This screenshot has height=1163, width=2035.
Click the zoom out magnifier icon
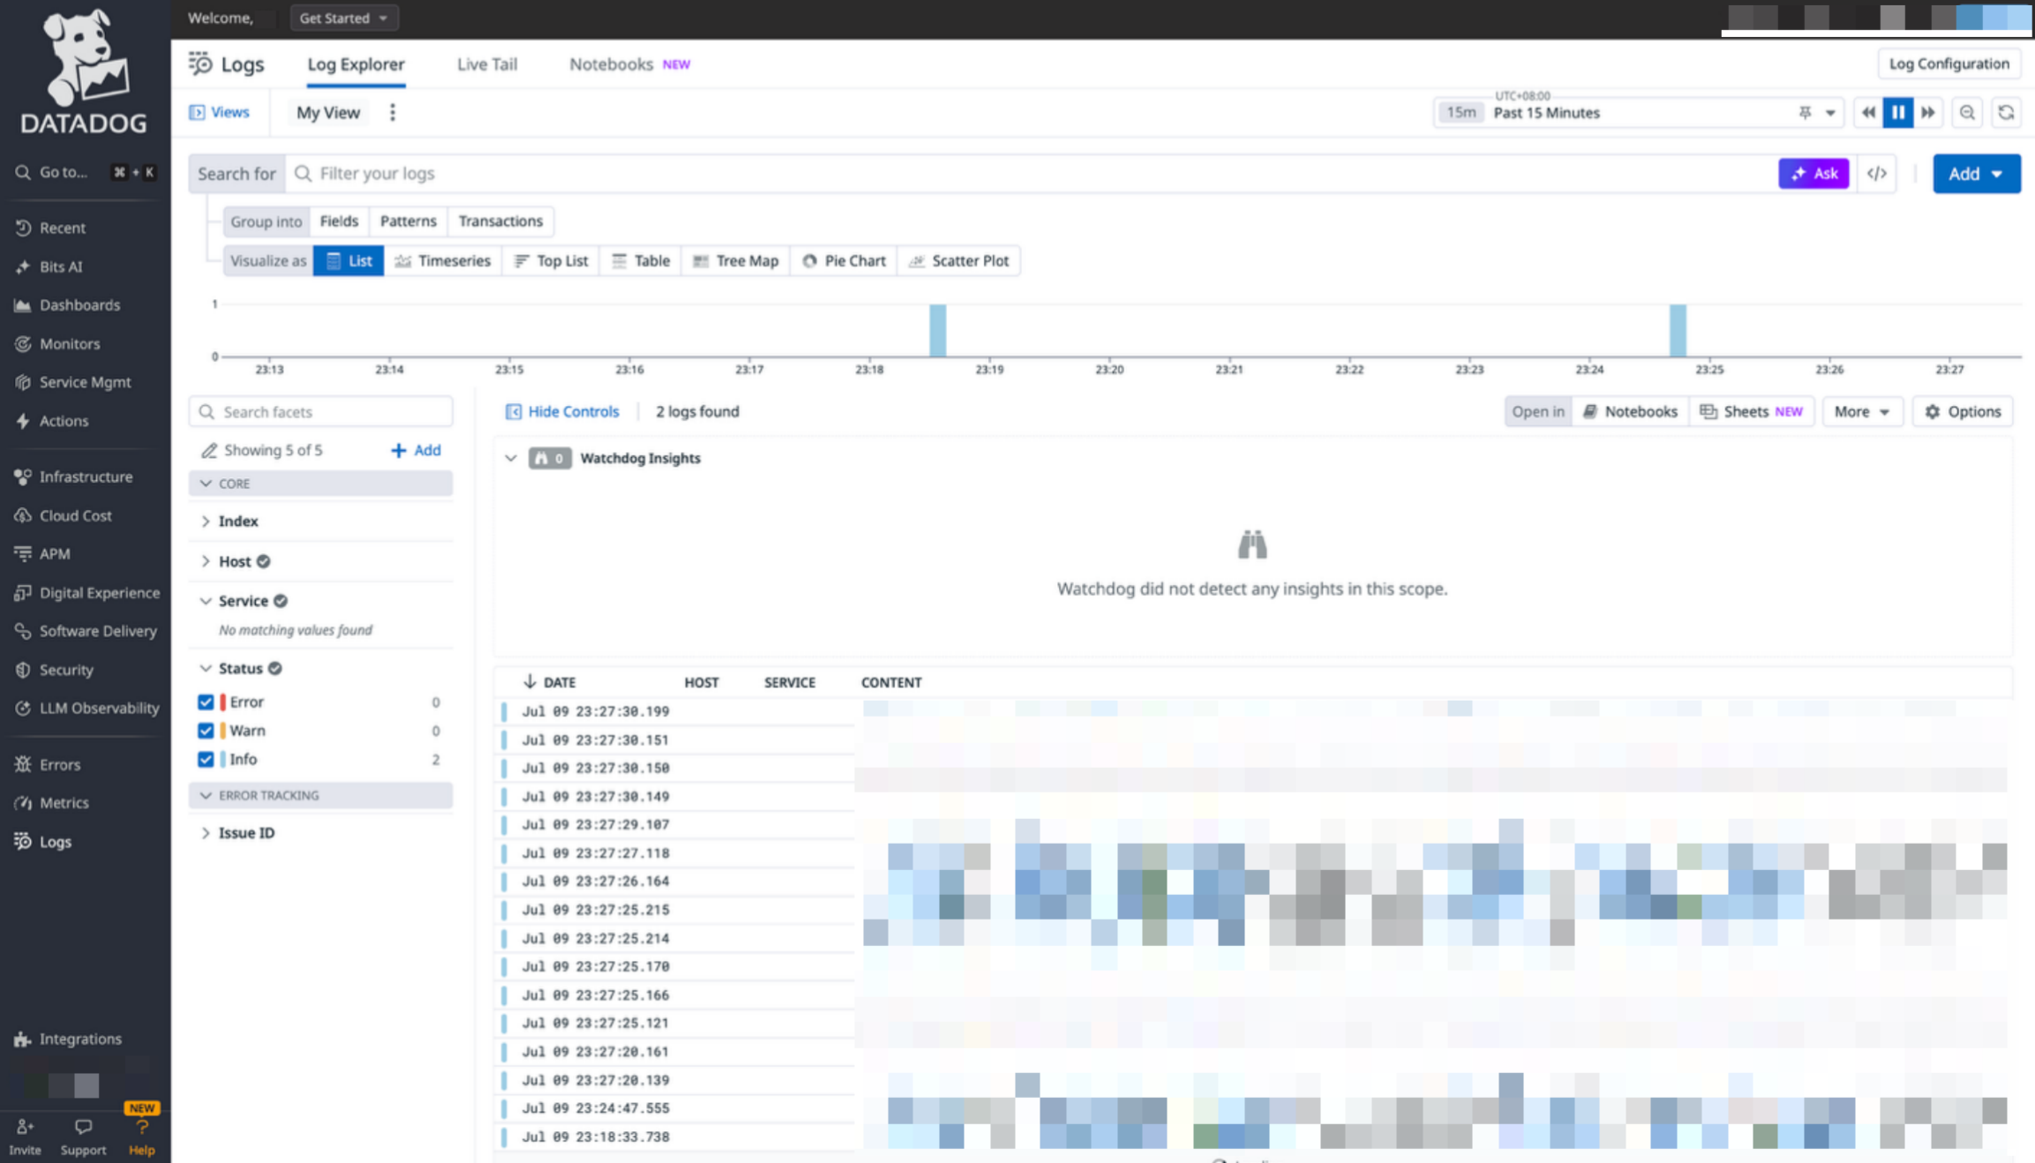pos(1967,112)
